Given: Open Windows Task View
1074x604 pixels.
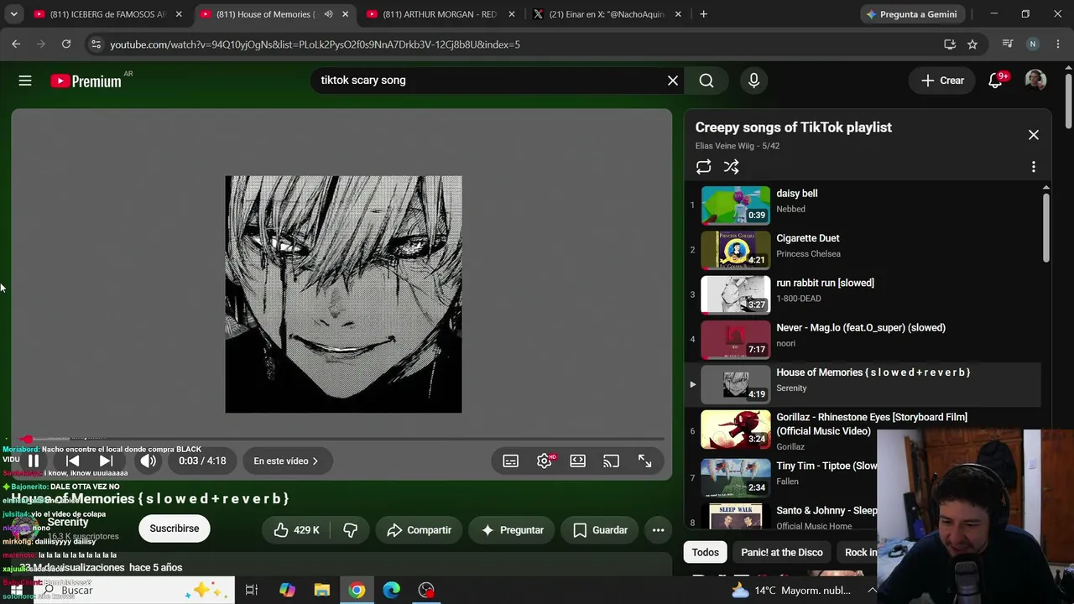Looking at the screenshot, I should tap(252, 591).
